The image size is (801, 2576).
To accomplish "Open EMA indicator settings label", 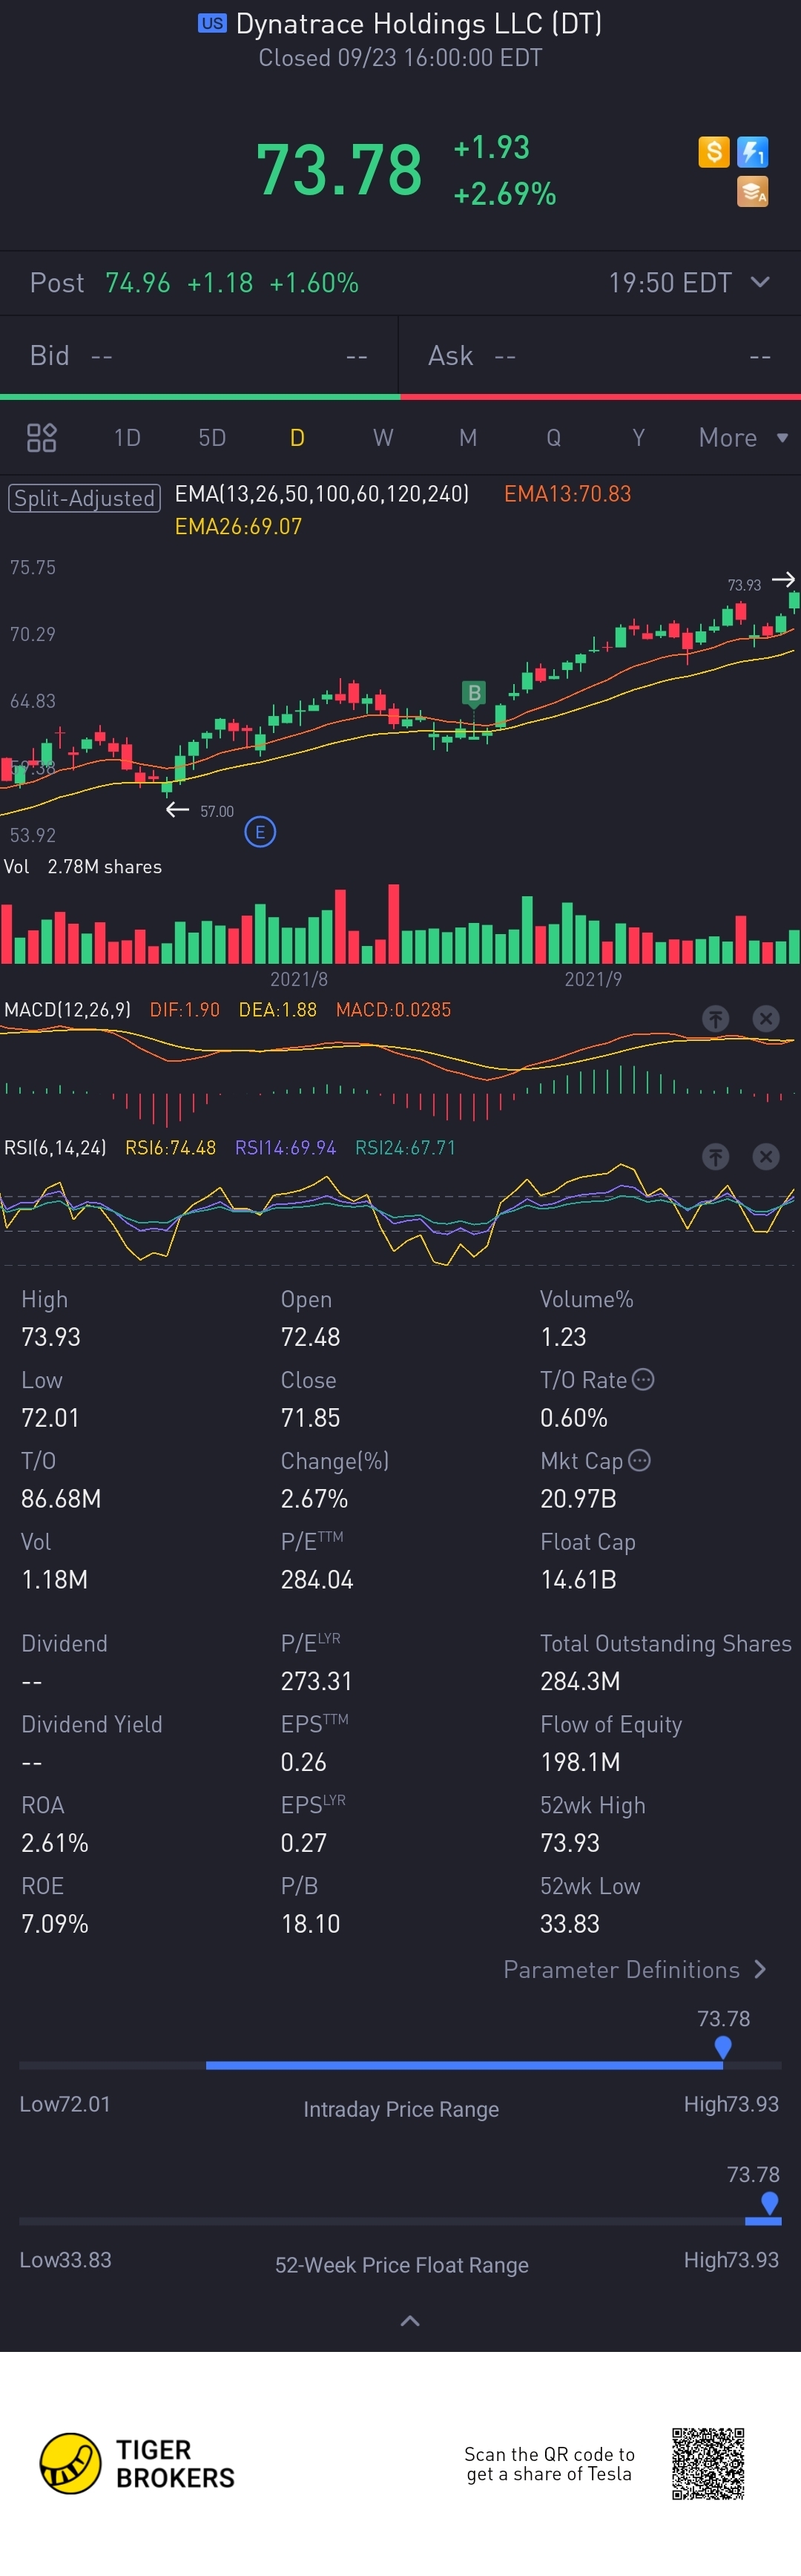I will 322,493.
